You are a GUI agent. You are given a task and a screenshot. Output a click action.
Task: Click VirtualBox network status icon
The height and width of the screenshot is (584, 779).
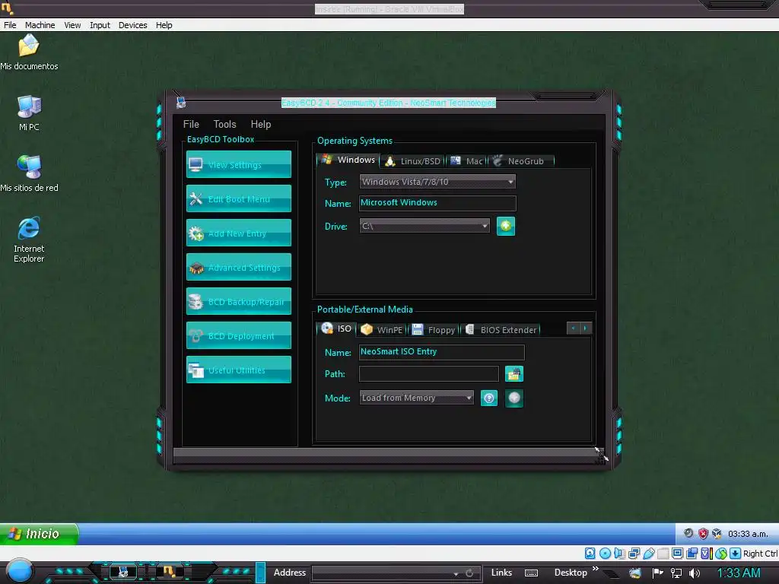pyautogui.click(x=634, y=554)
